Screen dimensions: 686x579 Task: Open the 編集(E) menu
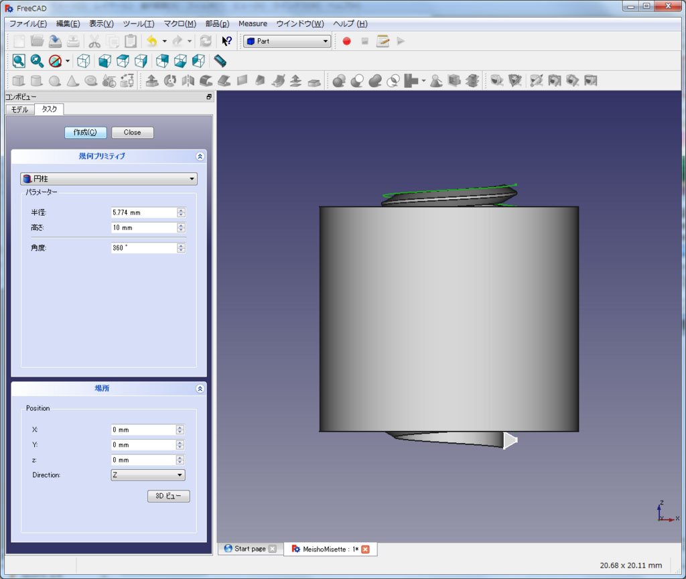pyautogui.click(x=68, y=23)
